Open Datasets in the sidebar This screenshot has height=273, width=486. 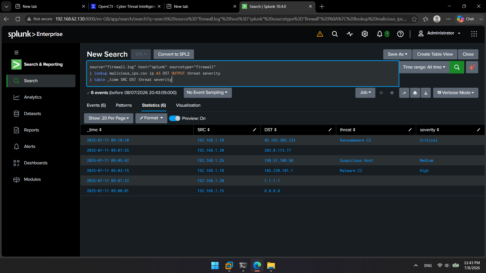[x=41, y=113]
